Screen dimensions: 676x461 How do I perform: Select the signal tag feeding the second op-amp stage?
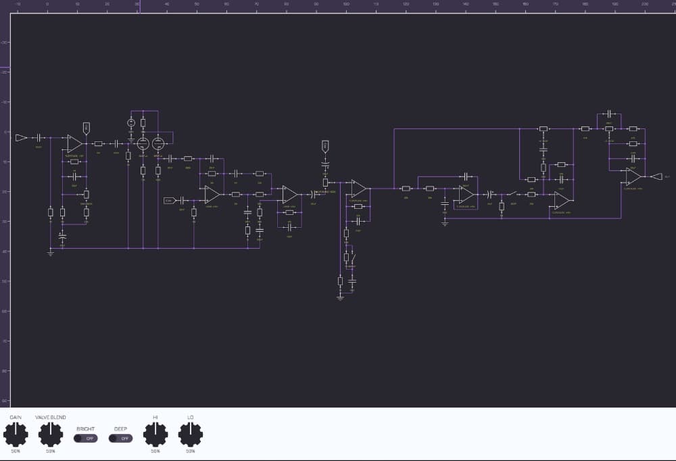pos(170,201)
